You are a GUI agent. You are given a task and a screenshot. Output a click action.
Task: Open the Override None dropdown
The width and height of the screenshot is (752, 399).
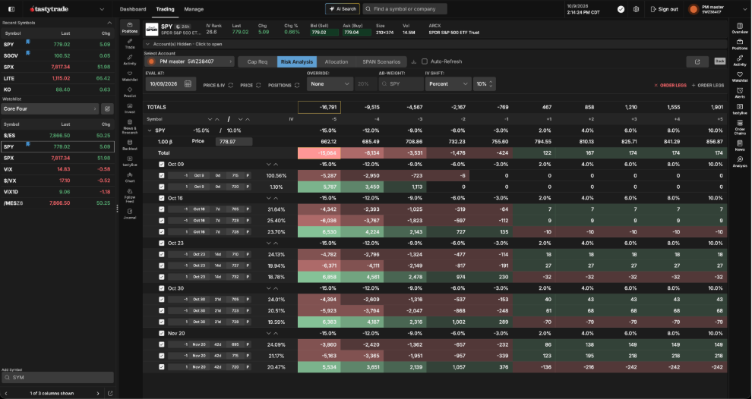point(330,84)
